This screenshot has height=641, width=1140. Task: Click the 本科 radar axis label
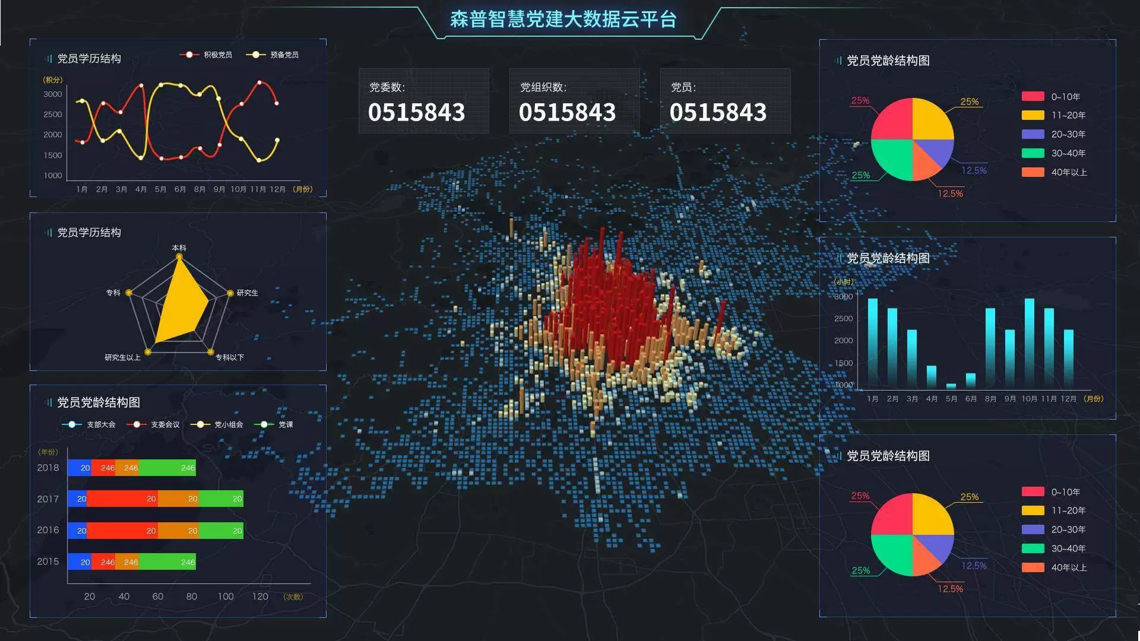(179, 248)
